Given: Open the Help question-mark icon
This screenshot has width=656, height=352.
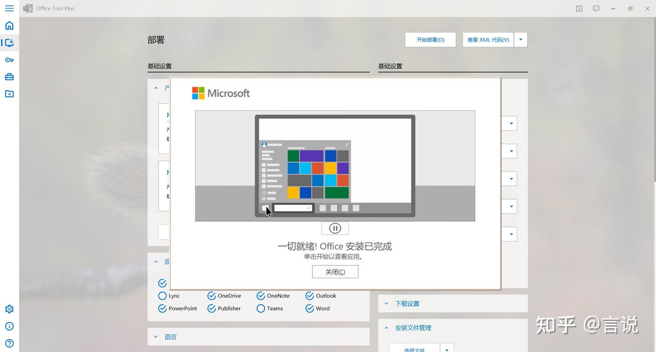Looking at the screenshot, I should (9, 342).
